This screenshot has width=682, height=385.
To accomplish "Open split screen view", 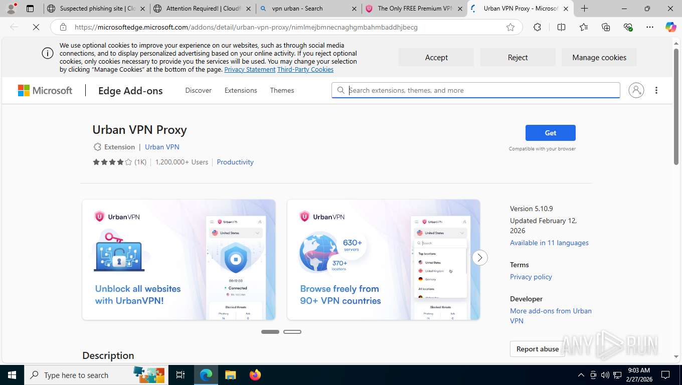I will pos(561,27).
